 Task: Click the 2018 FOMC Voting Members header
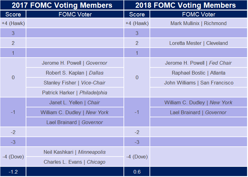point(186,5)
